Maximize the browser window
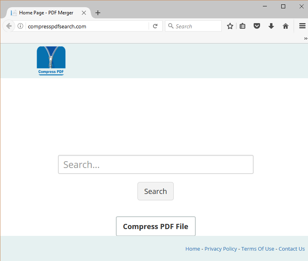 283,6
